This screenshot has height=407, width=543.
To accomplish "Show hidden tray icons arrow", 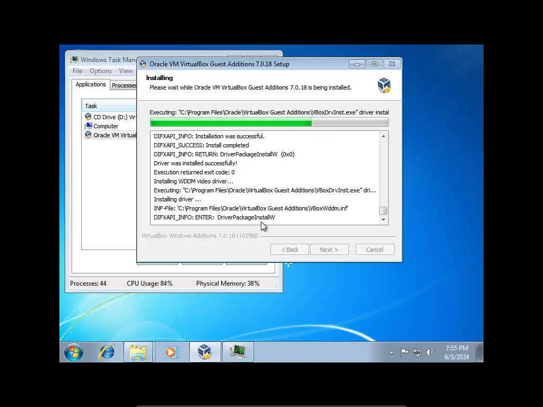I will [392, 352].
